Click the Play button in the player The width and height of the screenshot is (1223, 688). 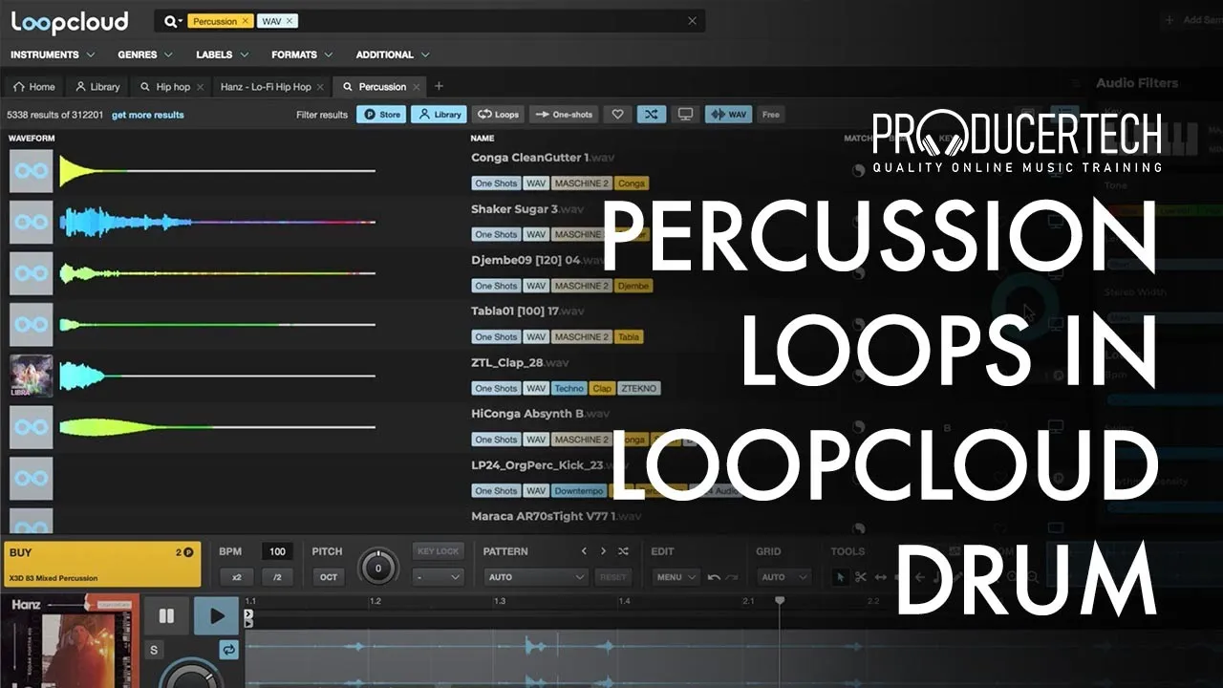coord(217,616)
